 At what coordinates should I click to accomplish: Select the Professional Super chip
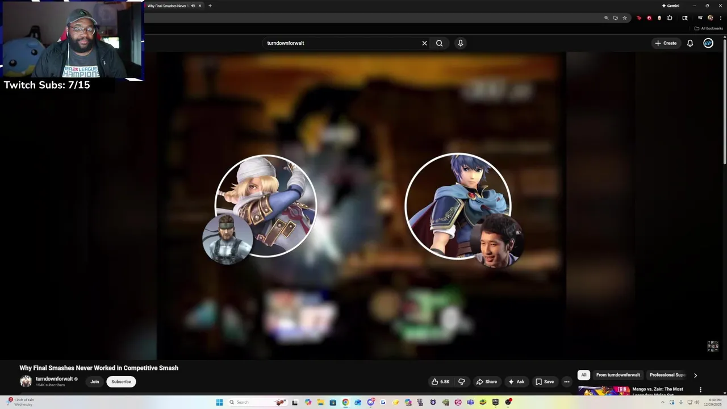tap(667, 375)
